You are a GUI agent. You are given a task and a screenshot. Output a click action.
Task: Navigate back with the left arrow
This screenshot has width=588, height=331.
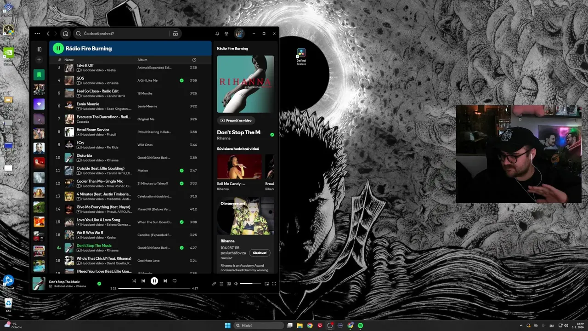click(x=48, y=34)
